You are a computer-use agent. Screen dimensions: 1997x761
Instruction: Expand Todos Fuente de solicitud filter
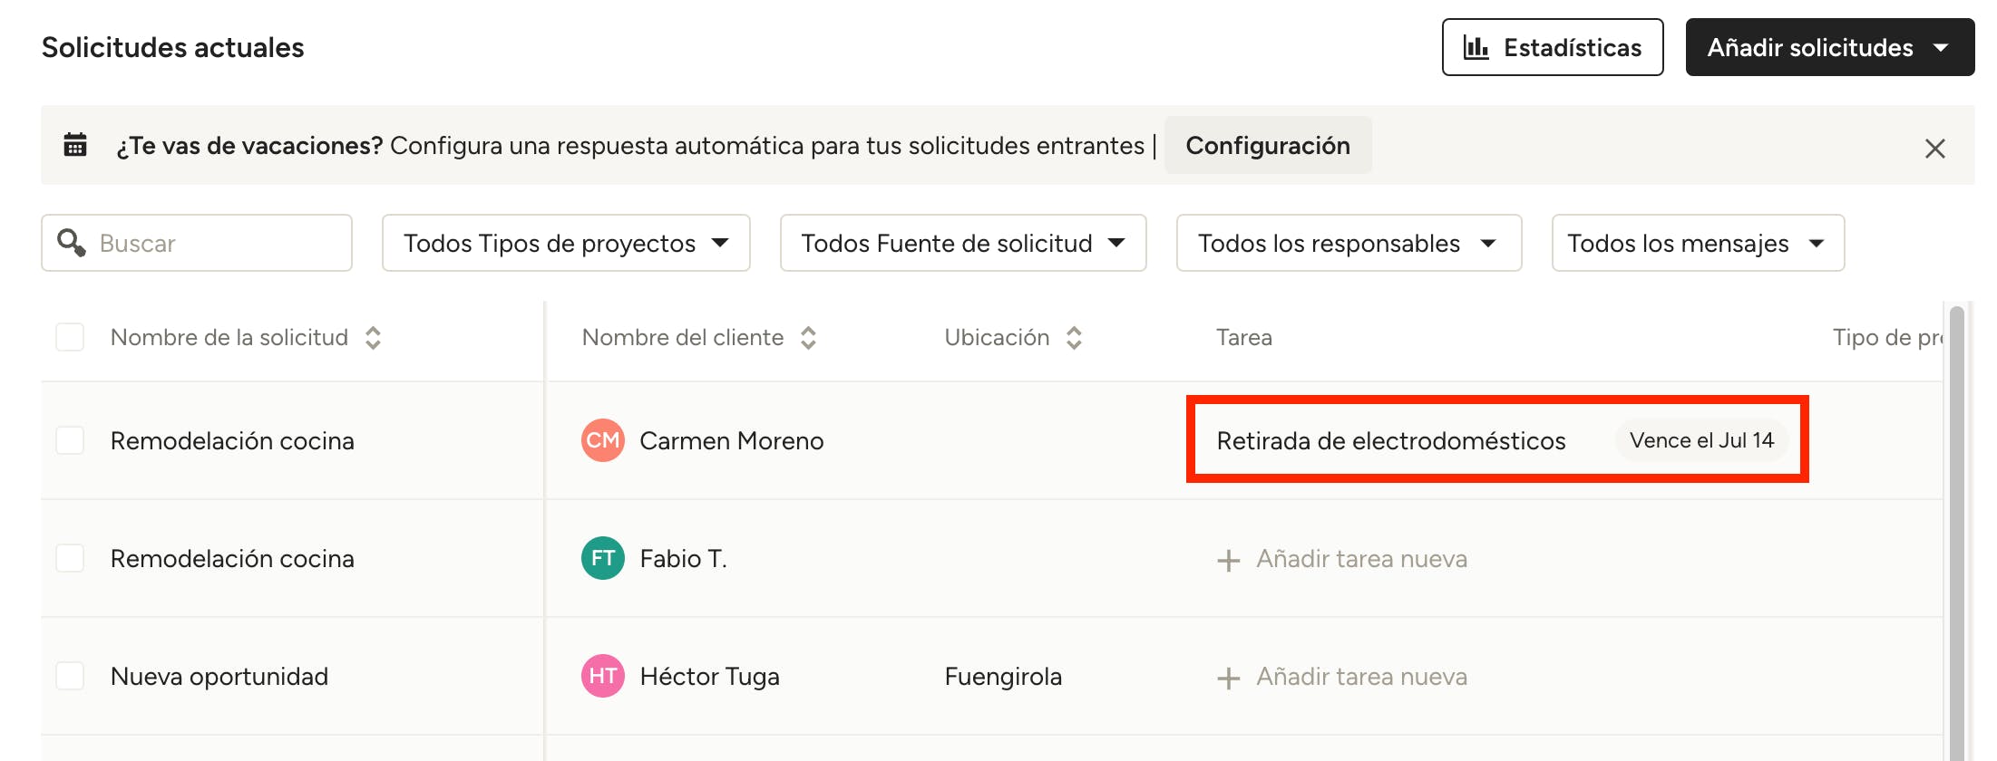[x=962, y=243]
